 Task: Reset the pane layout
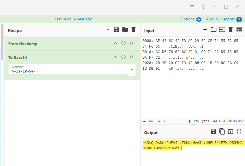tap(239, 29)
